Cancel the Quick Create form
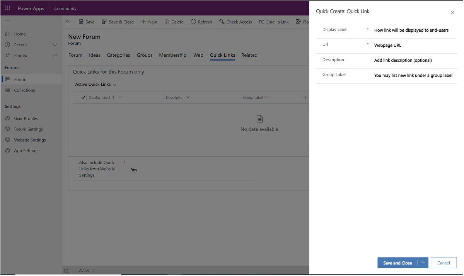Screen dimensions: 464x276 click(444, 263)
